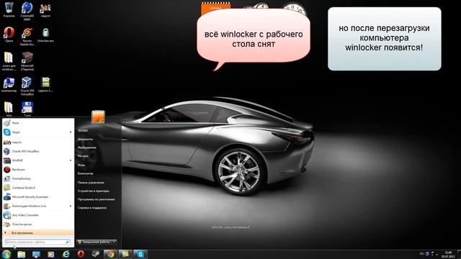Open Компьютер from Start menu
461x259 pixels.
tap(86, 173)
